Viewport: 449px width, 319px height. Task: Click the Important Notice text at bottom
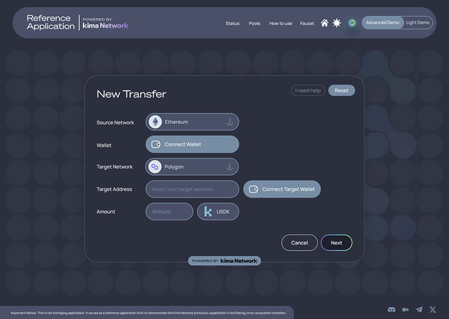tap(148, 313)
